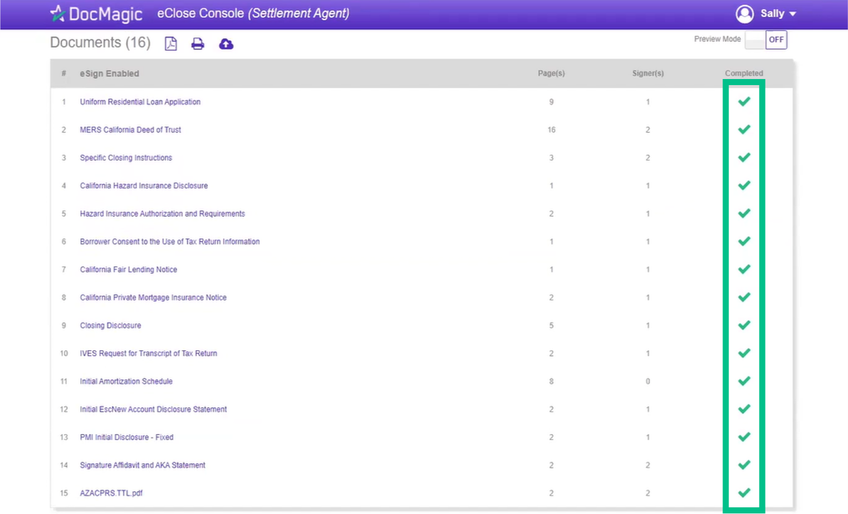Click completed checkmark for Closing Disclosure
This screenshot has height=514, width=848.
point(744,325)
